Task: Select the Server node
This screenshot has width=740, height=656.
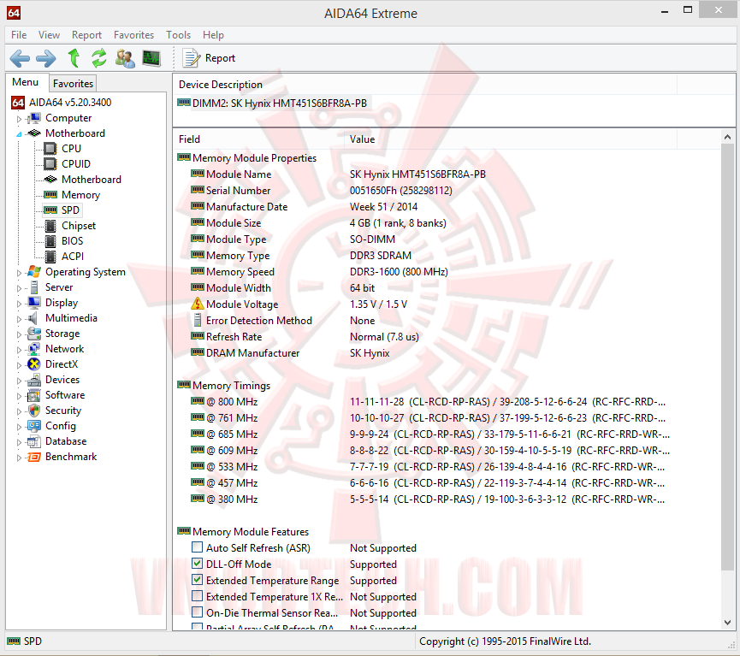Action: [59, 287]
